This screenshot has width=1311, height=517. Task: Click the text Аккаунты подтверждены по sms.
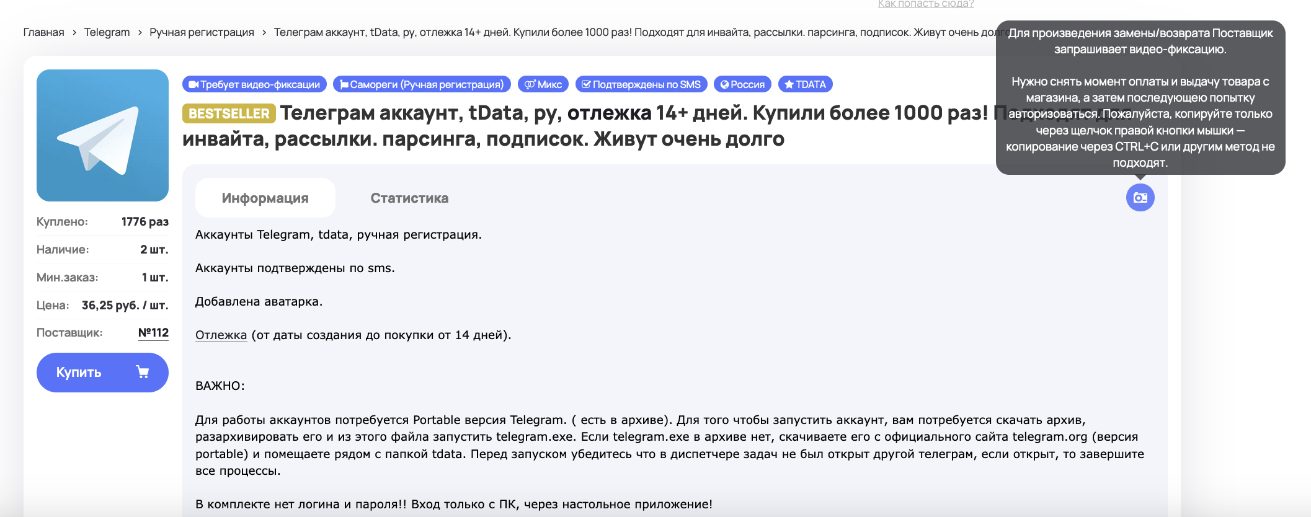click(295, 268)
